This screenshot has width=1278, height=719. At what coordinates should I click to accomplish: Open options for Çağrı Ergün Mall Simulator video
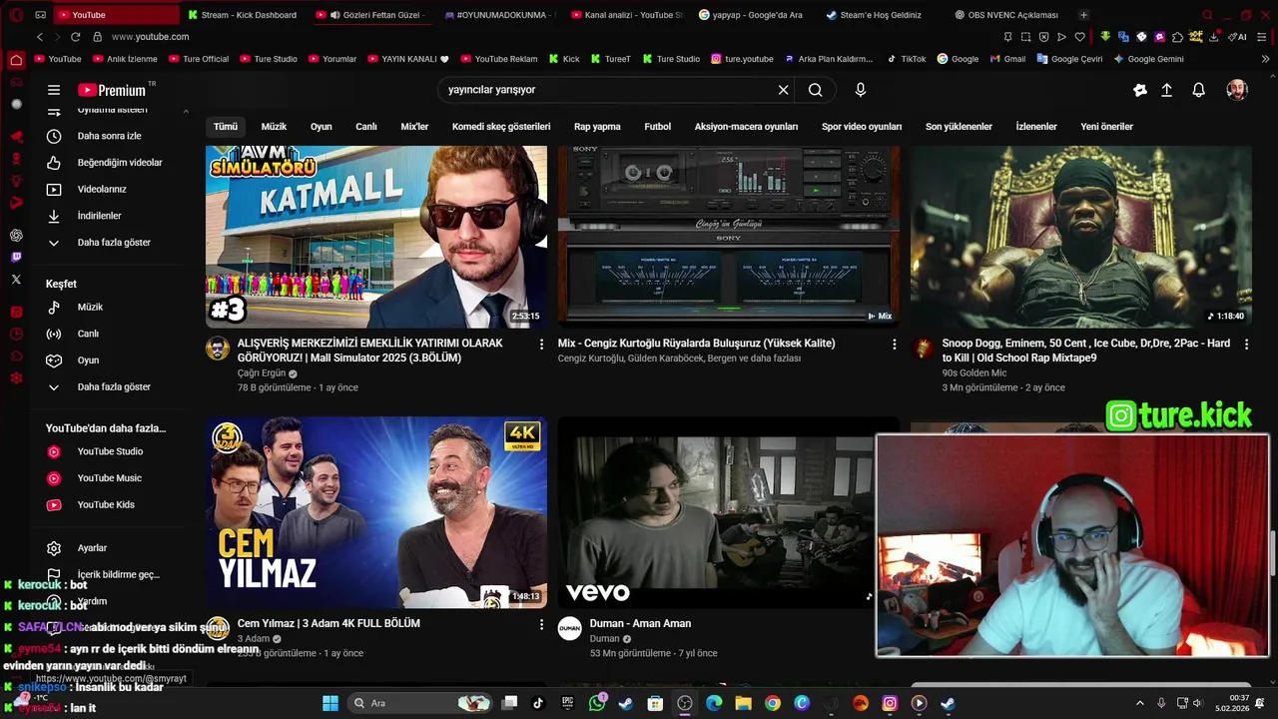click(542, 344)
